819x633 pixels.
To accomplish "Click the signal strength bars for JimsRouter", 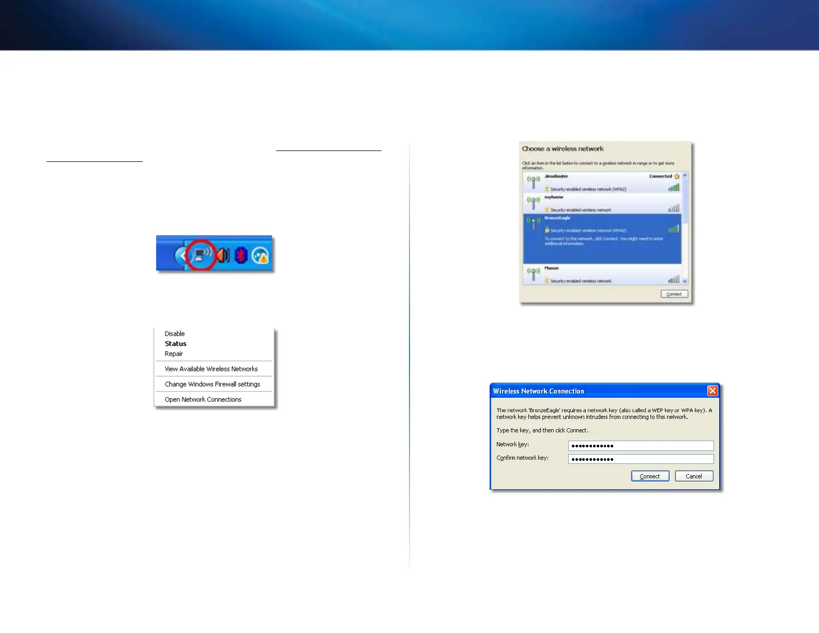I will (674, 188).
